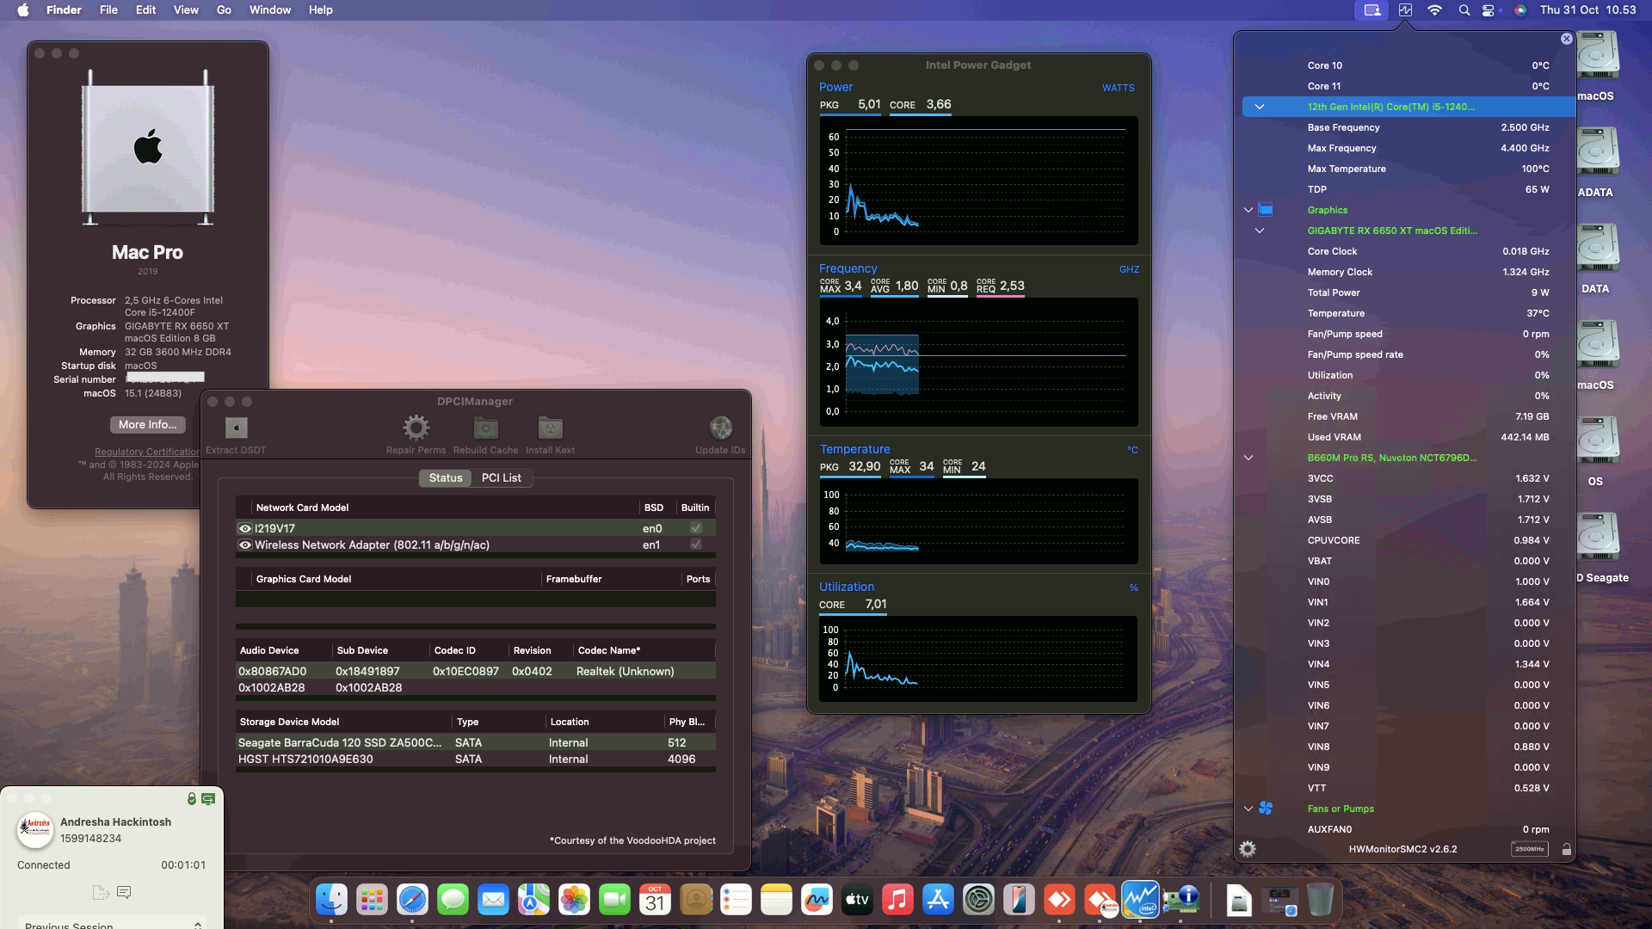Toggle visibility eye next to I219V17
This screenshot has height=929, width=1652.
click(x=244, y=527)
